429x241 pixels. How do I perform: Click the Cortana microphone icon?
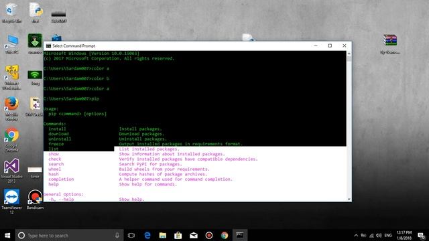117,235
